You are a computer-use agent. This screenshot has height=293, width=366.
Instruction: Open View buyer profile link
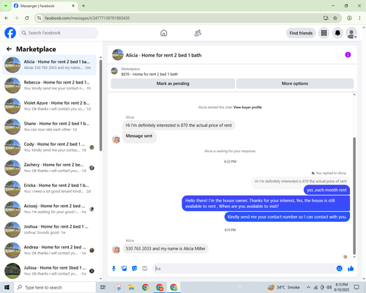pos(247,107)
